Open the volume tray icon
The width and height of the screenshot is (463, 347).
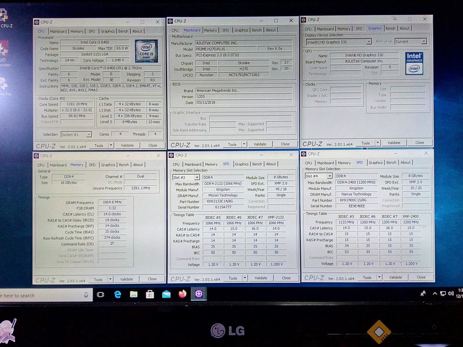click(451, 294)
